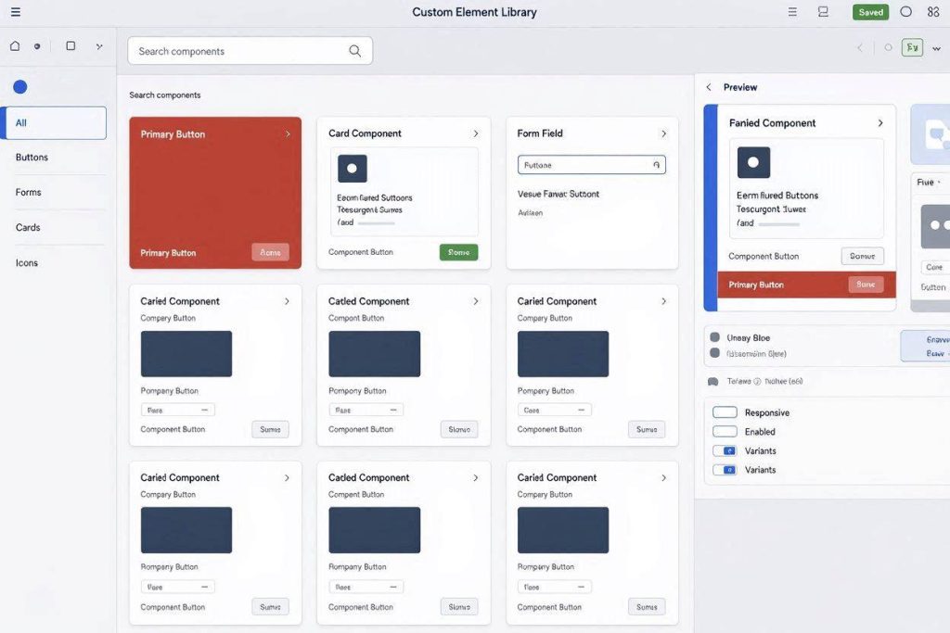
Task: Select the Forms category
Action: coord(29,193)
